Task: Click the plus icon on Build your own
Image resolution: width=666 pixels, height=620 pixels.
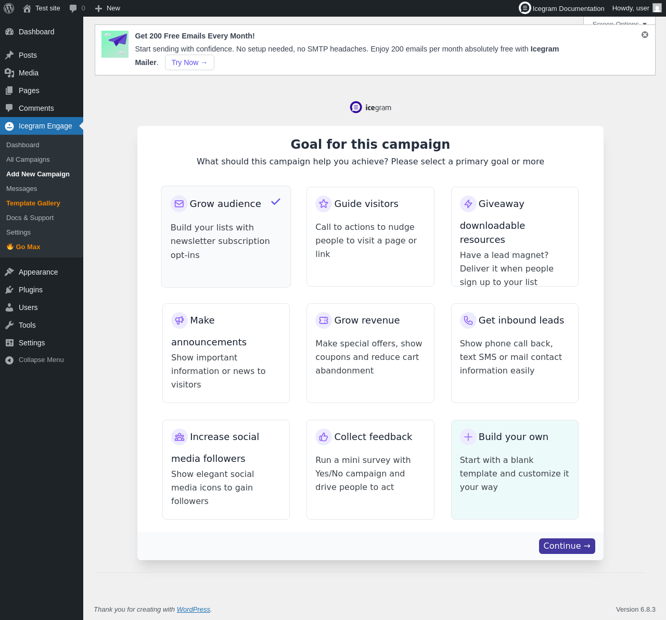Action: click(468, 437)
